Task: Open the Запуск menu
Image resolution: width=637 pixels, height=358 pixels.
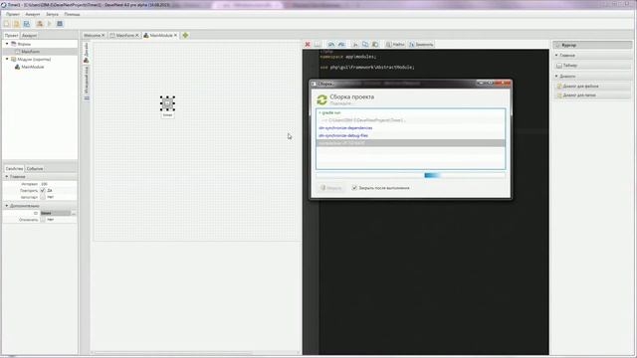Action: click(52, 14)
